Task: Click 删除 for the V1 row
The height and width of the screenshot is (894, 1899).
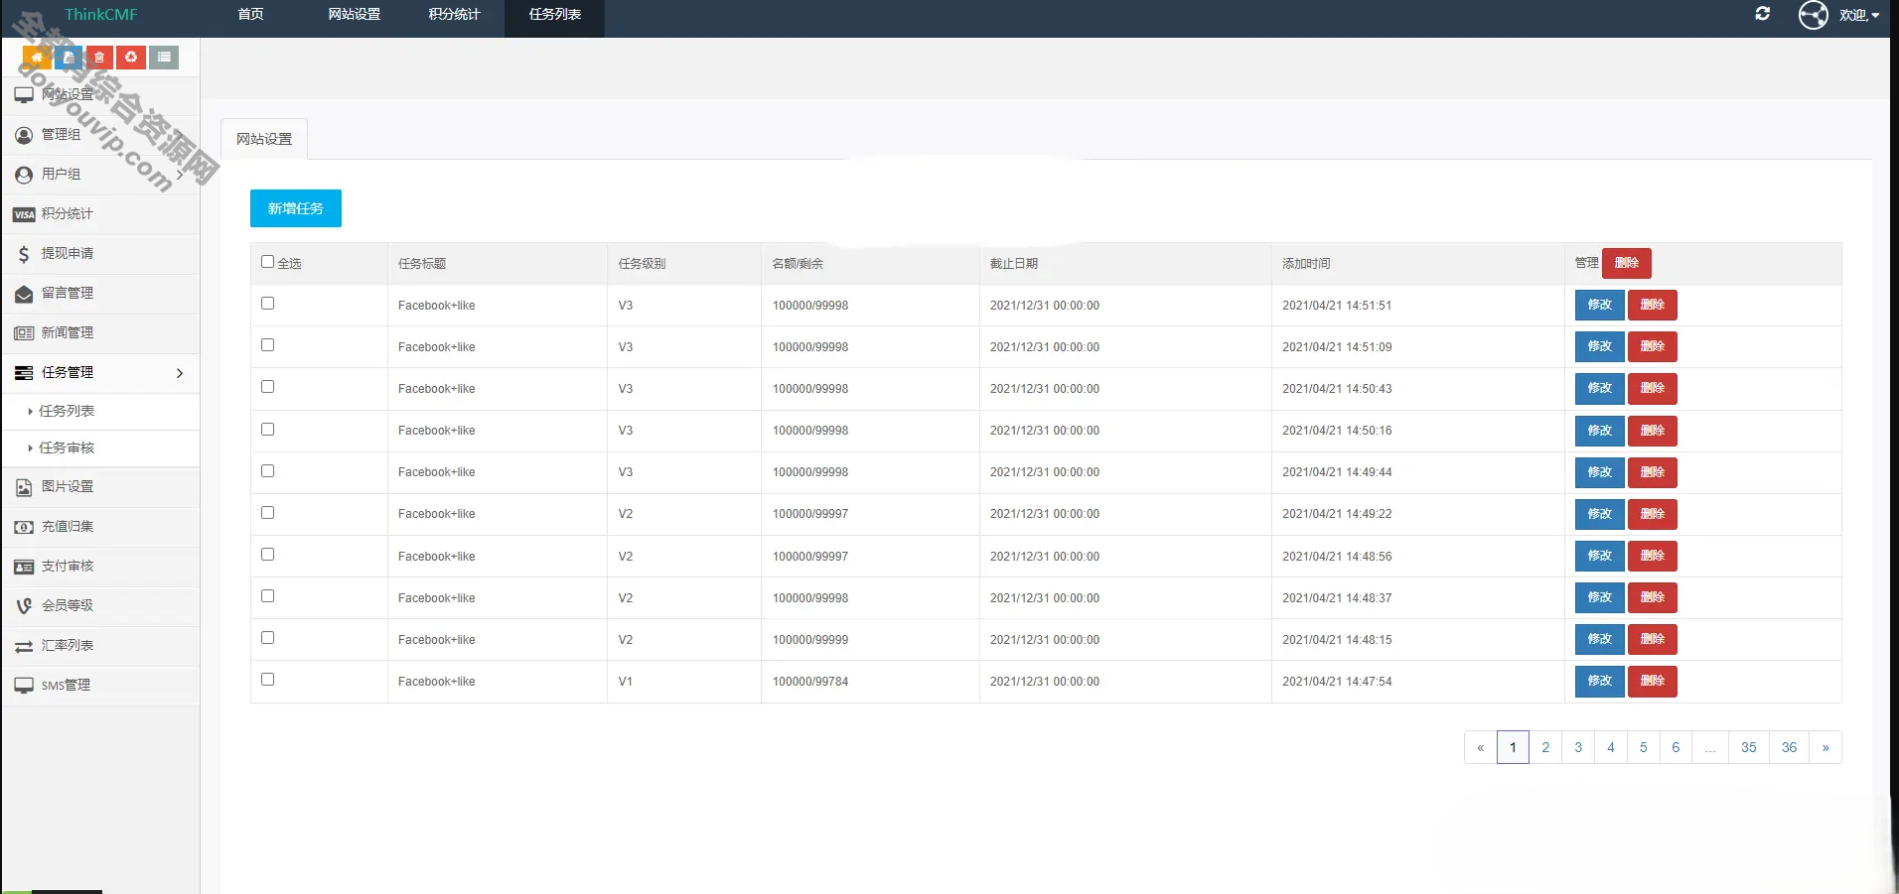Action: (x=1653, y=681)
